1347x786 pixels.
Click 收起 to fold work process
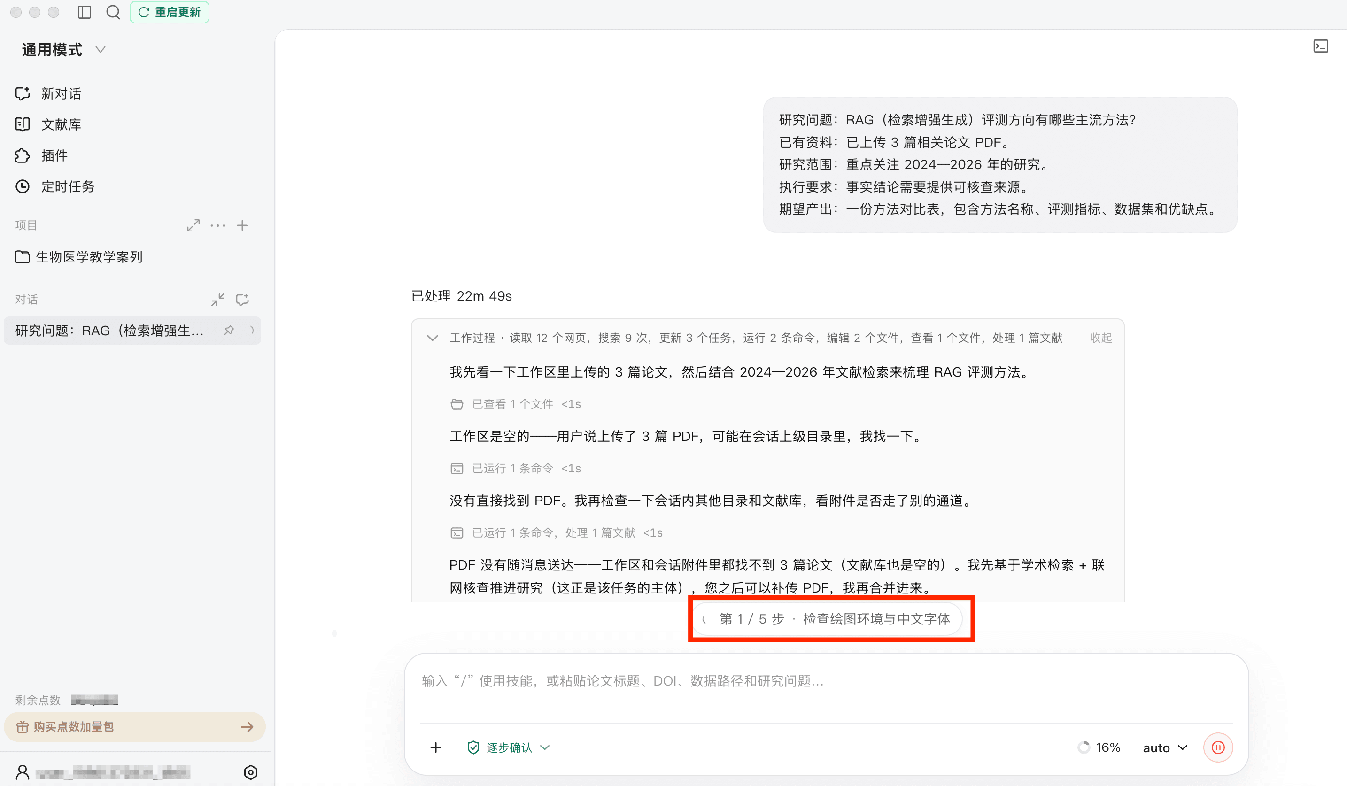click(1100, 338)
